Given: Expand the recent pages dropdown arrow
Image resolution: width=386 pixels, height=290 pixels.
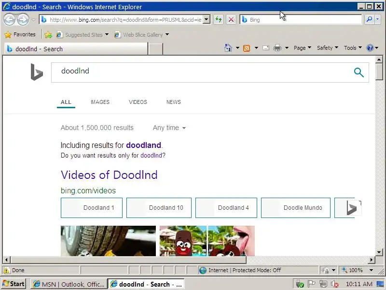Looking at the screenshot, I should point(33,20).
